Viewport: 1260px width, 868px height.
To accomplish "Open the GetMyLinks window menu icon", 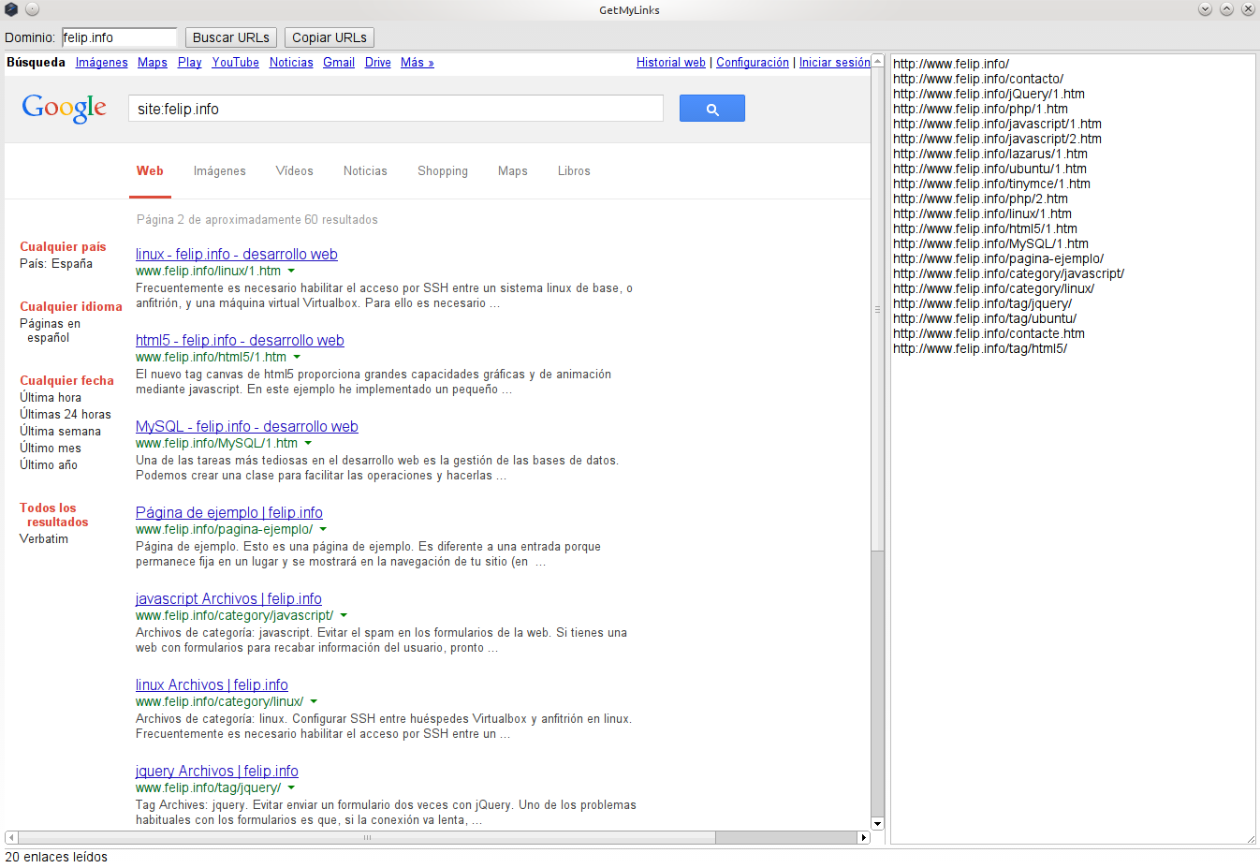I will (11, 9).
